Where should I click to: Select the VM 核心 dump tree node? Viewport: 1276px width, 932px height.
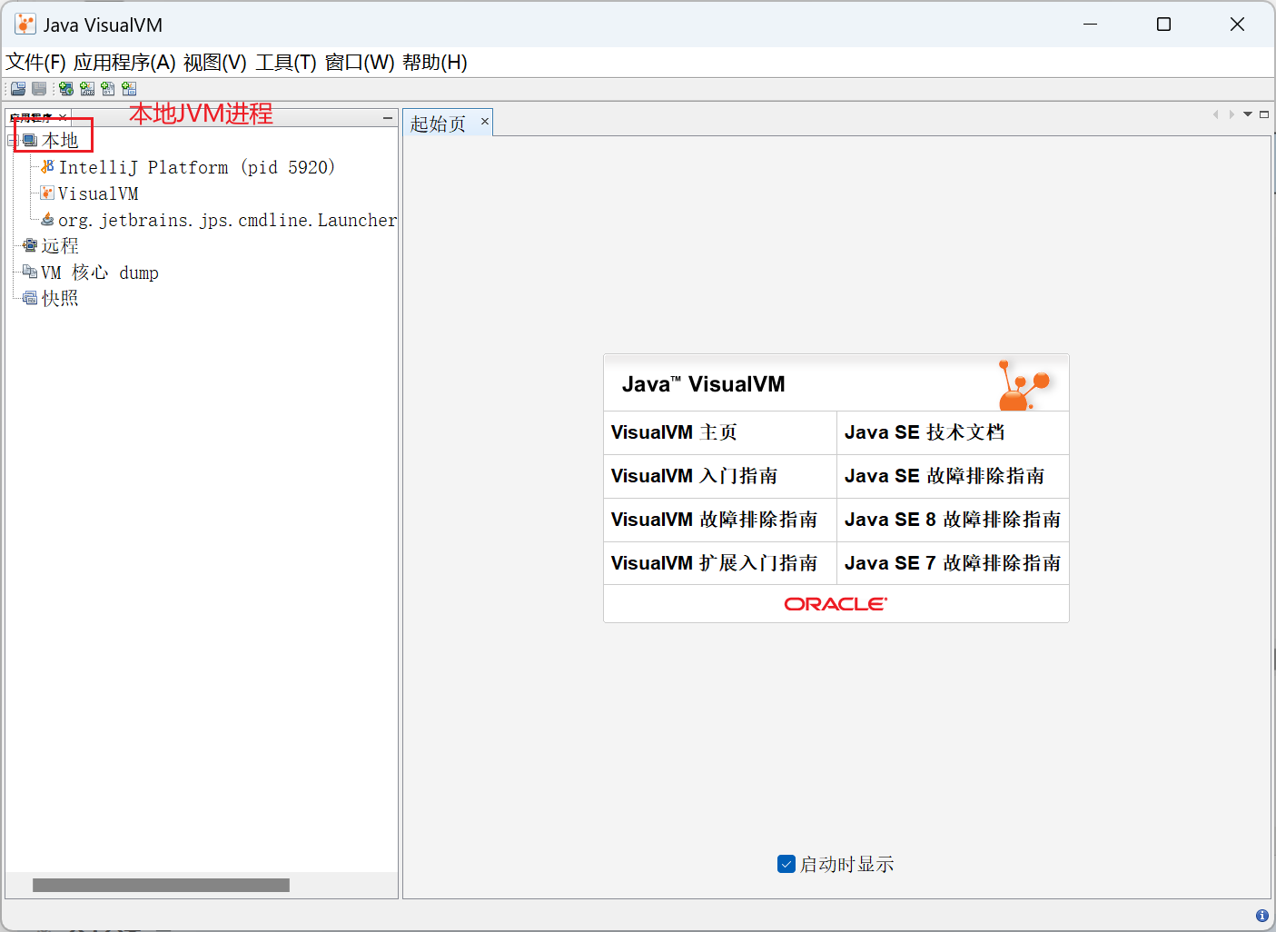(x=100, y=273)
